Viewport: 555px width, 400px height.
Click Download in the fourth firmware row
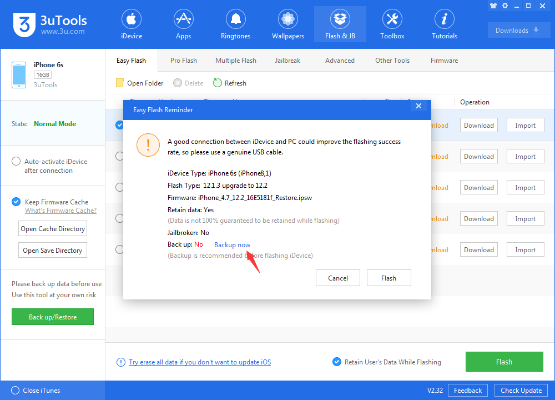pyautogui.click(x=479, y=218)
